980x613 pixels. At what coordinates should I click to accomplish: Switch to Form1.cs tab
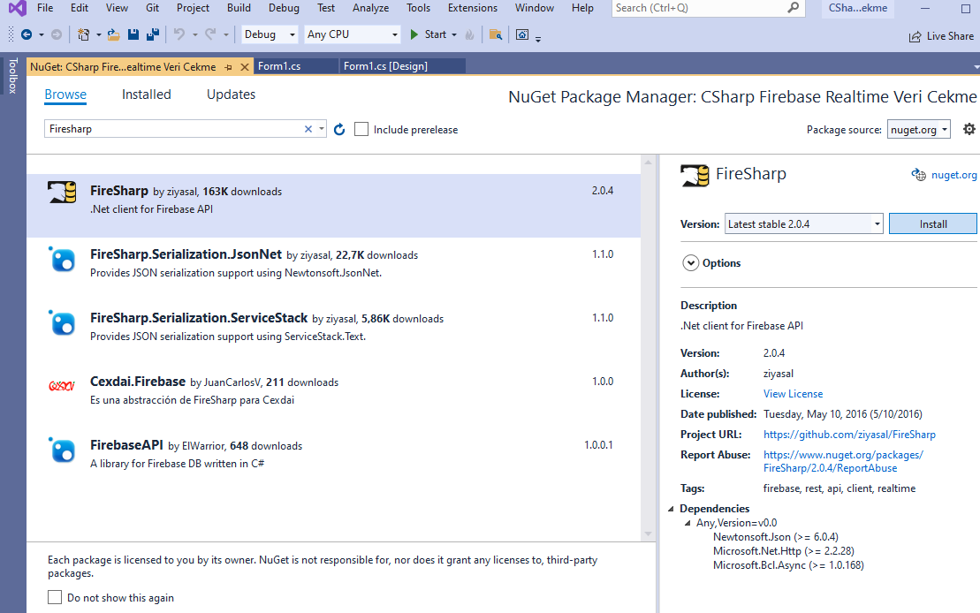tap(296, 66)
